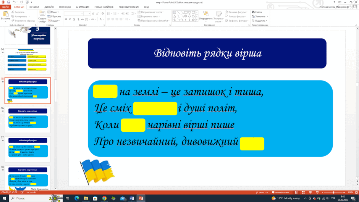Viewport: 359px width, 202px height.
Task: Switch to ДИЗАЙН tab
Action: coord(49,7)
